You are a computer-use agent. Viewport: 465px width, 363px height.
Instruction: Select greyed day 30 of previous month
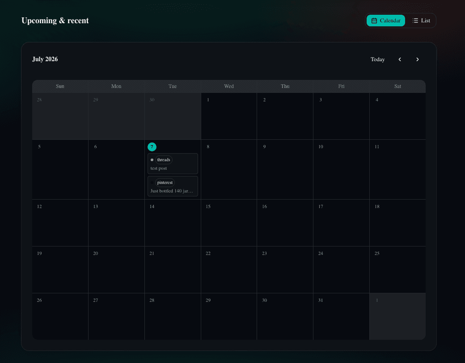point(173,116)
